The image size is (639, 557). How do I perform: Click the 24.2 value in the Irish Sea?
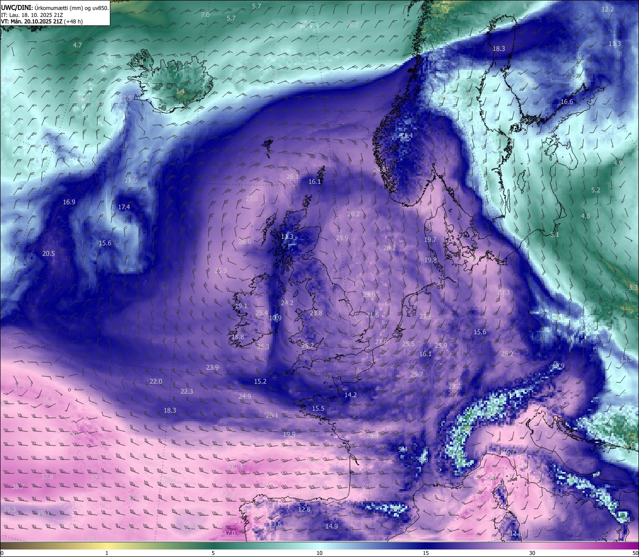[287, 303]
